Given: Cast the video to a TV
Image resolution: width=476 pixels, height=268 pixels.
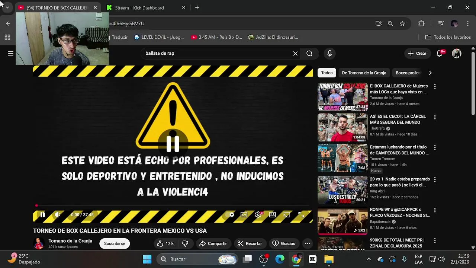Looking at the screenshot, I should click(x=287, y=215).
